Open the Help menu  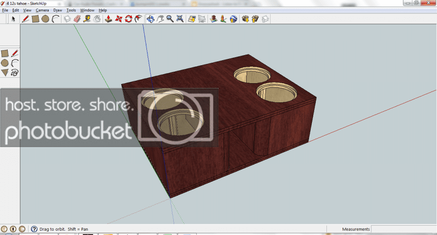click(102, 10)
